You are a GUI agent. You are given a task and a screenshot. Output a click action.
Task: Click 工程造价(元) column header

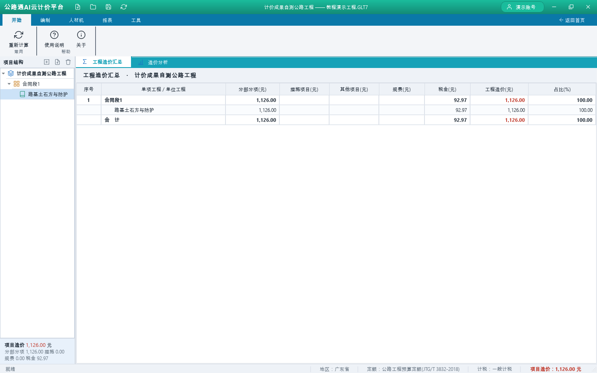click(x=499, y=89)
